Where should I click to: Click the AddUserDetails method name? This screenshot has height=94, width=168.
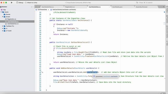pos(67,68)
